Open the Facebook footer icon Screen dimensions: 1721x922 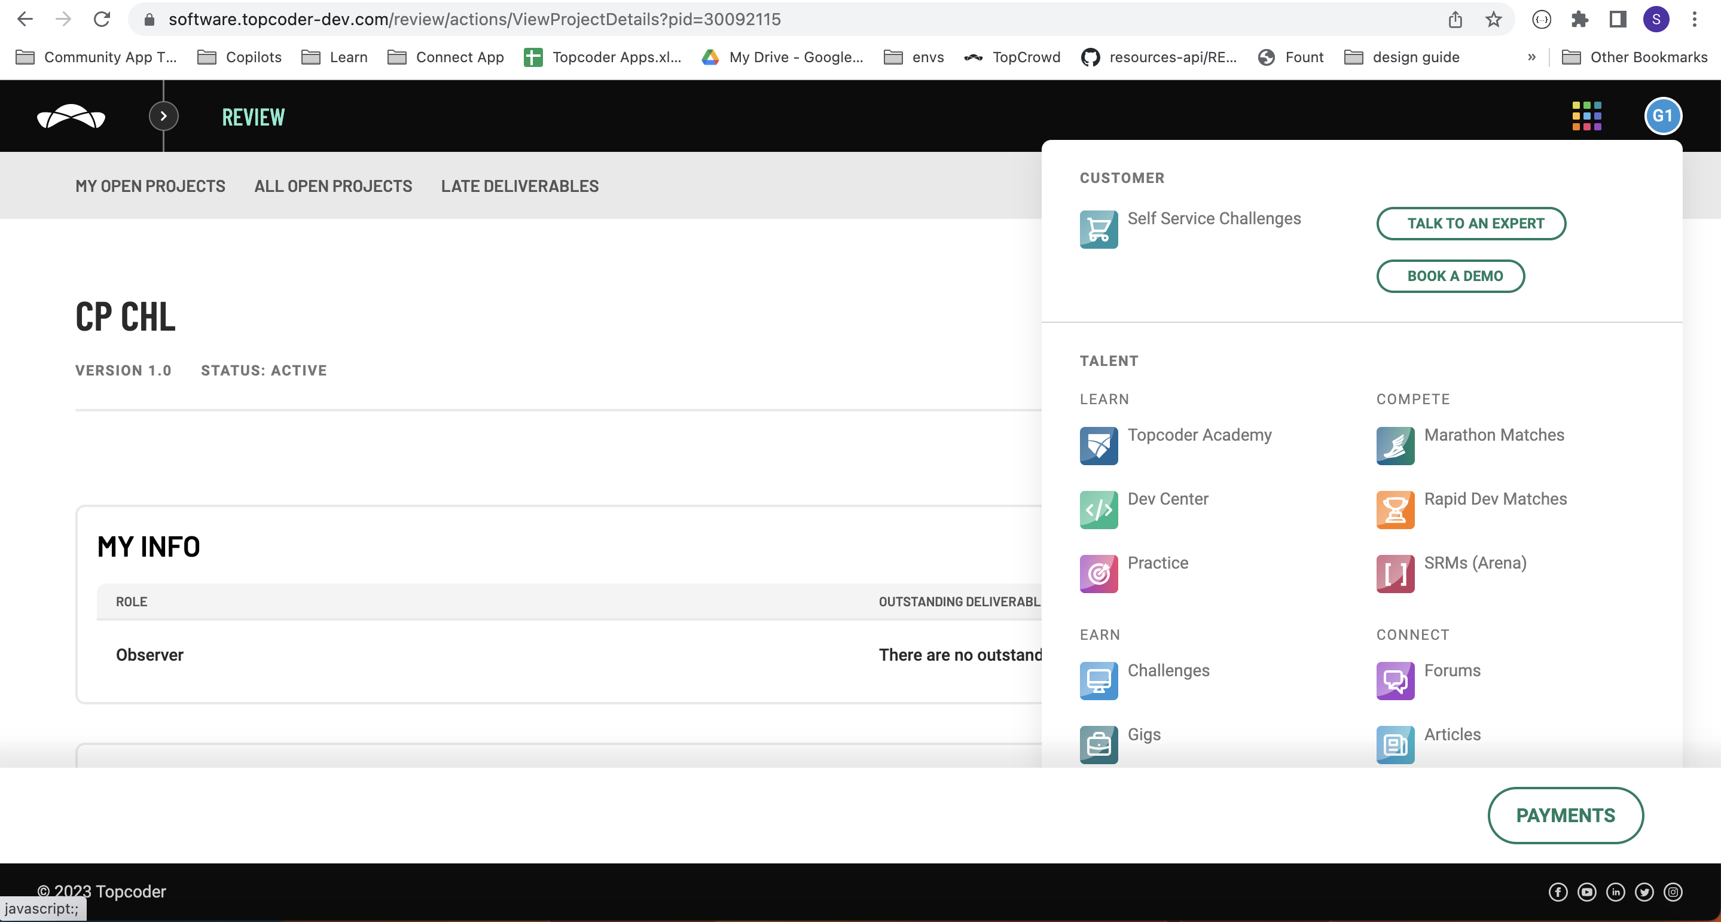(1558, 892)
